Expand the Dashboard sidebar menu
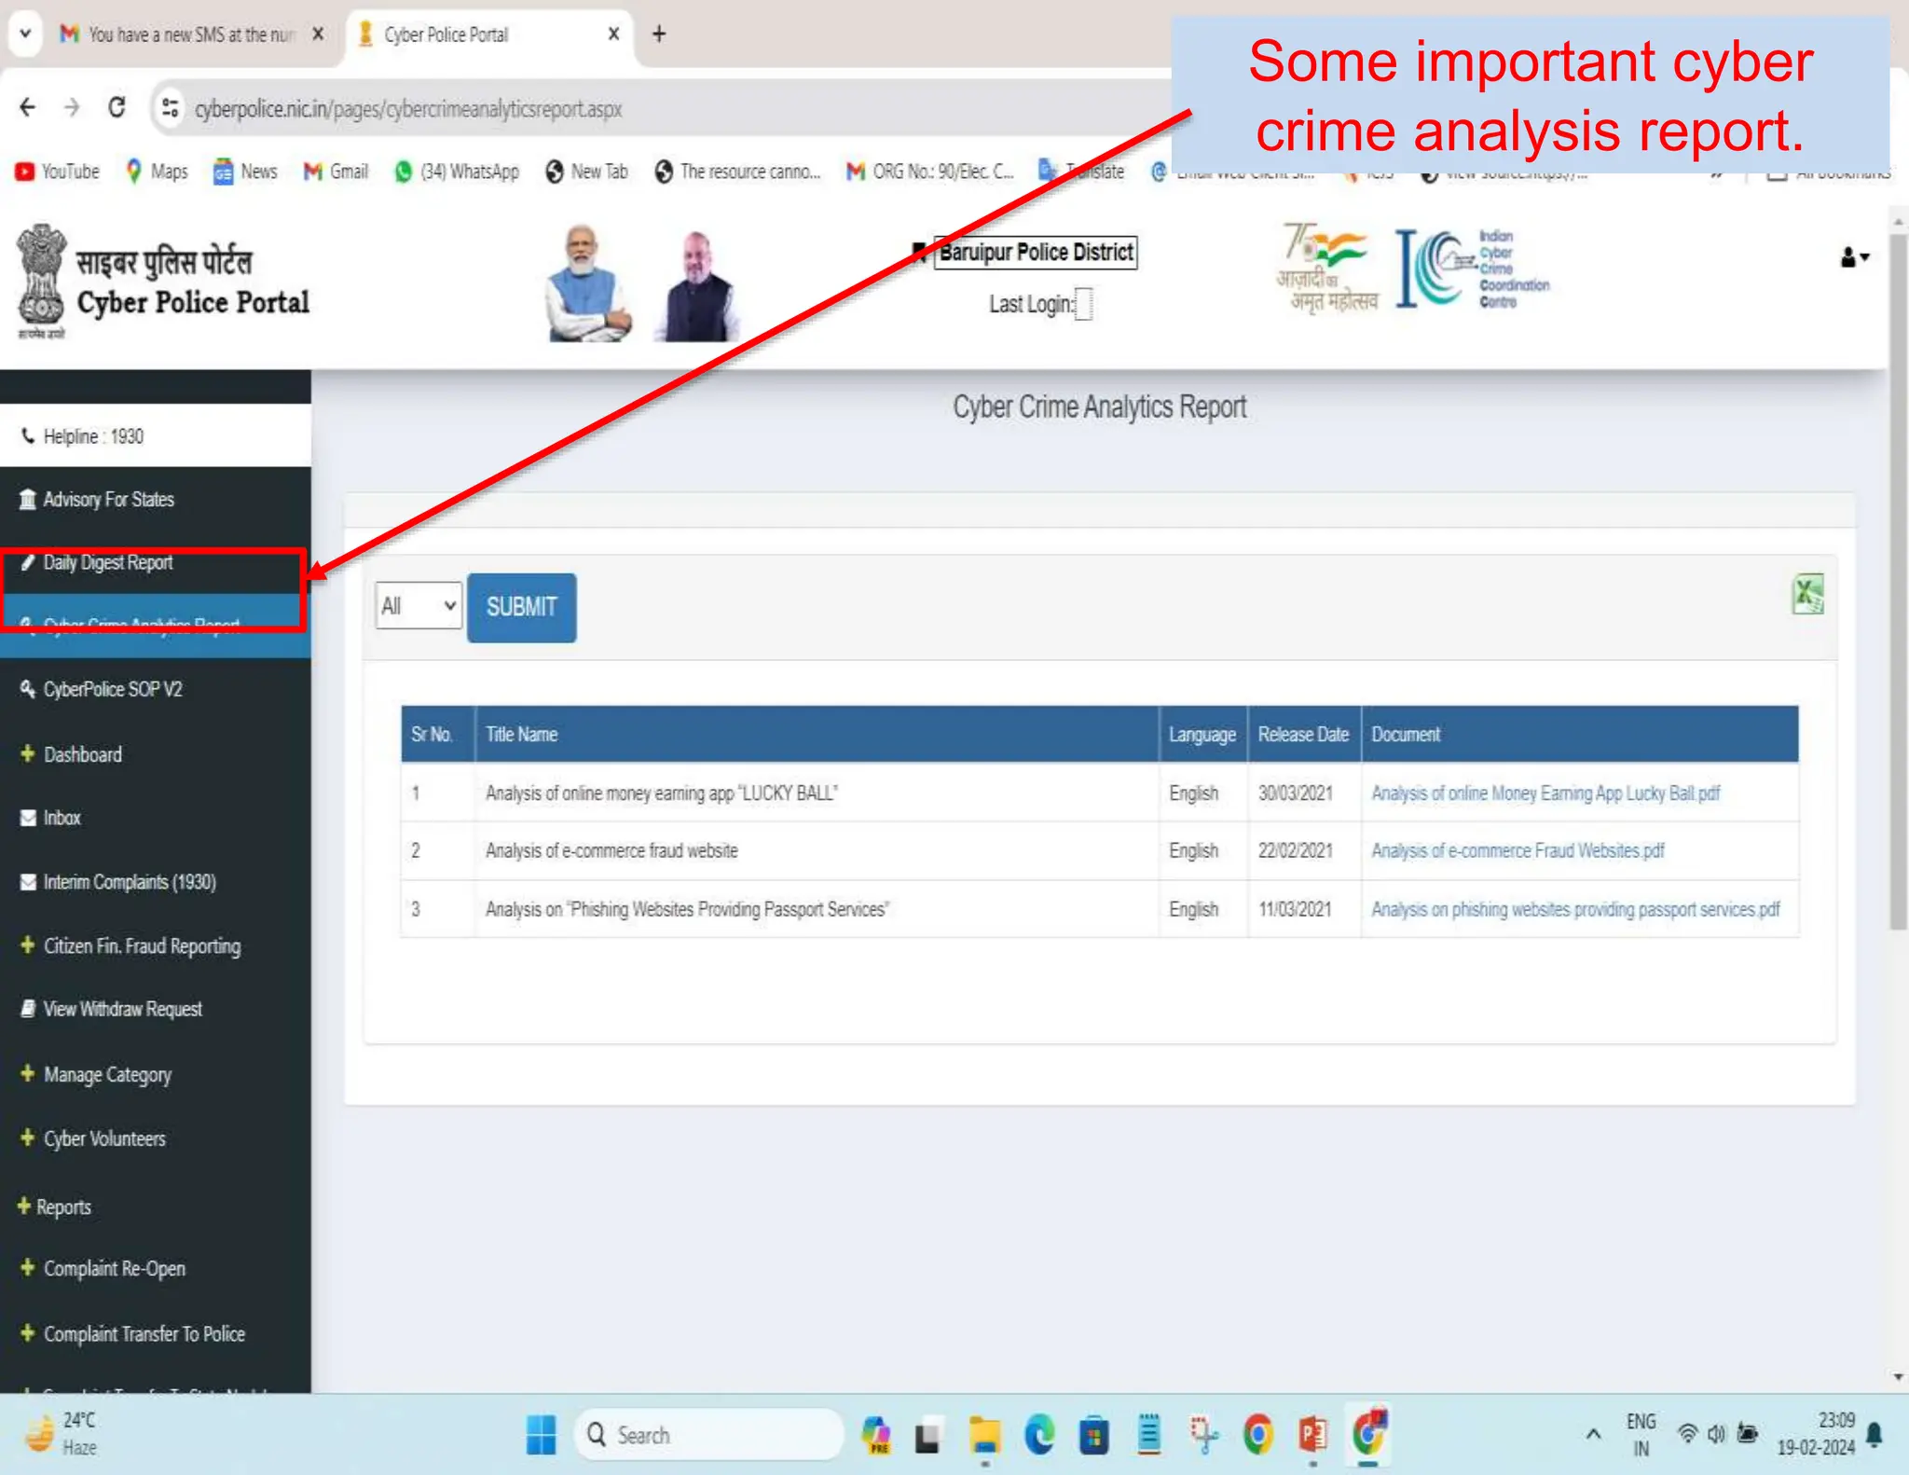 click(x=82, y=754)
